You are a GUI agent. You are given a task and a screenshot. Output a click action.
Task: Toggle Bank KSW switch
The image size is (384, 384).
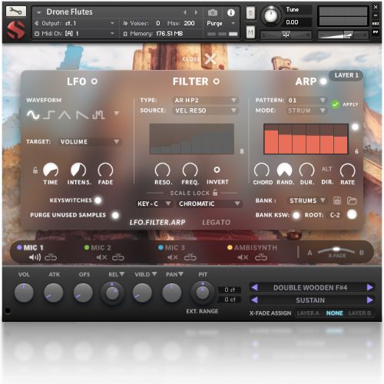click(x=296, y=215)
